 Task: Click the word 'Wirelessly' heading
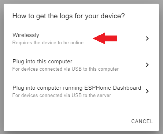[x=26, y=35]
